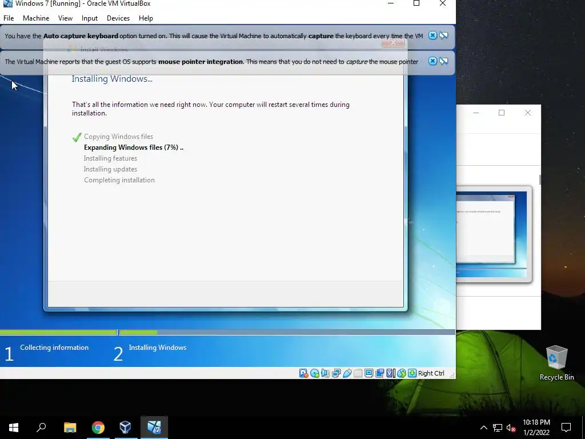
Task: Click the Expanding Windows files (7%) step
Action: point(134,147)
